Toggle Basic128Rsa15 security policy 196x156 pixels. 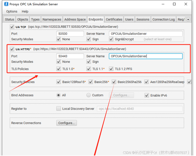tap(58, 82)
